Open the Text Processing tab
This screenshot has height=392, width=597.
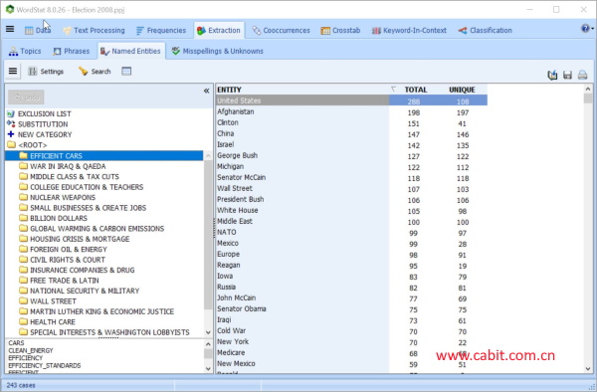pos(95,31)
